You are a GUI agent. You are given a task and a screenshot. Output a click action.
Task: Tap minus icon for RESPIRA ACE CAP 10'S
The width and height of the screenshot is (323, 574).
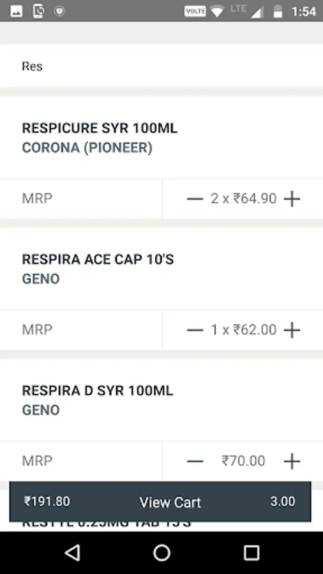195,330
